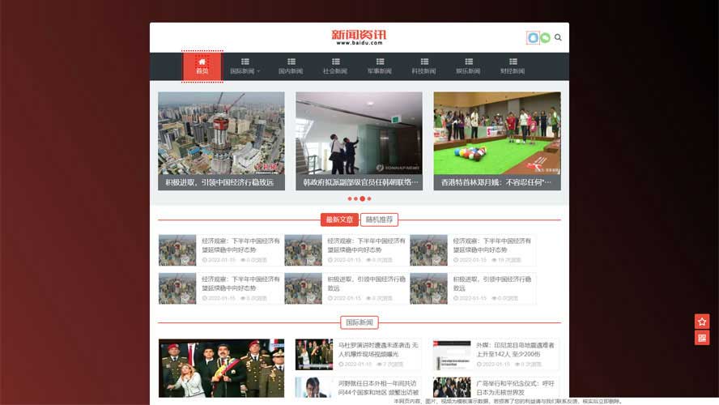Click the list icon above 娱乐新闻
The image size is (719, 405).
(x=469, y=62)
